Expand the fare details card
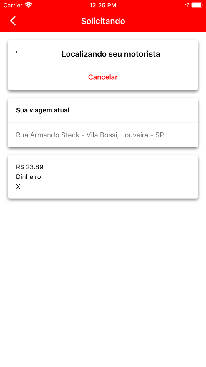The width and height of the screenshot is (206, 367). point(103,176)
